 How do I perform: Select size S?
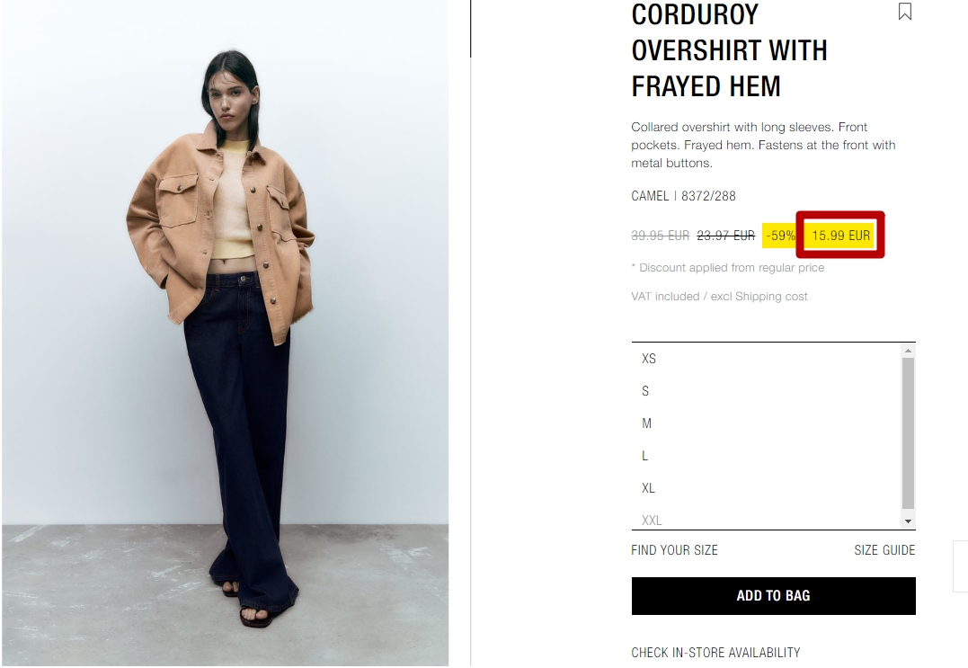pyautogui.click(x=767, y=391)
